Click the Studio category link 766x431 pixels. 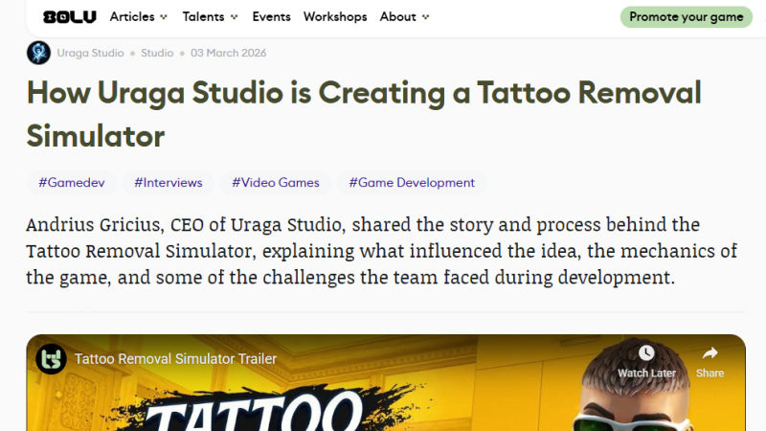(157, 53)
